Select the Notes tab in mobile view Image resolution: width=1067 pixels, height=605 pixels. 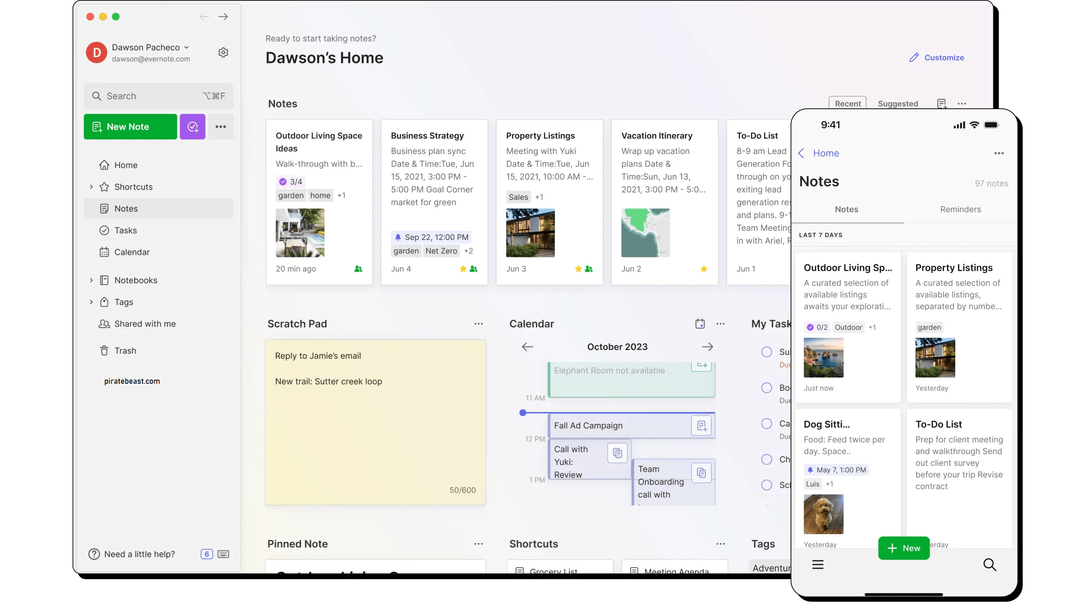[847, 209]
